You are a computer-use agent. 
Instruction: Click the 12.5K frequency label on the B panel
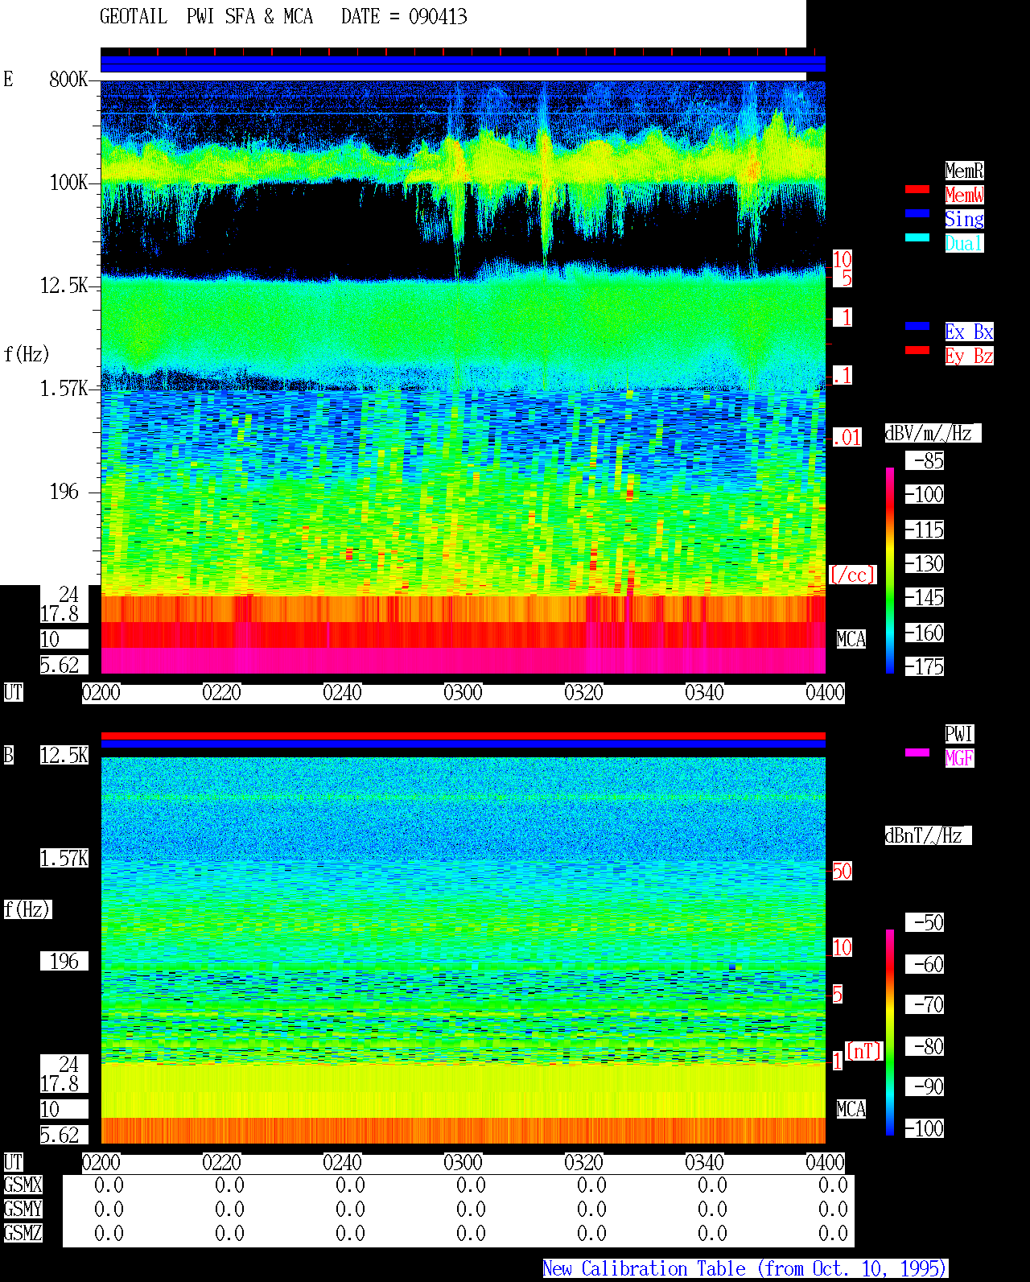(64, 756)
